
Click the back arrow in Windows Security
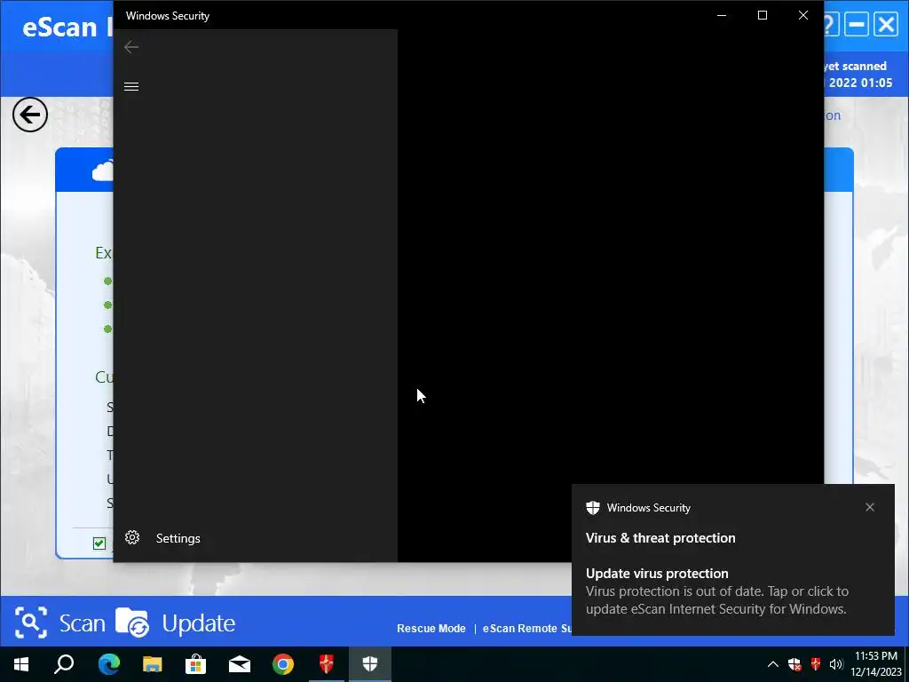131,47
